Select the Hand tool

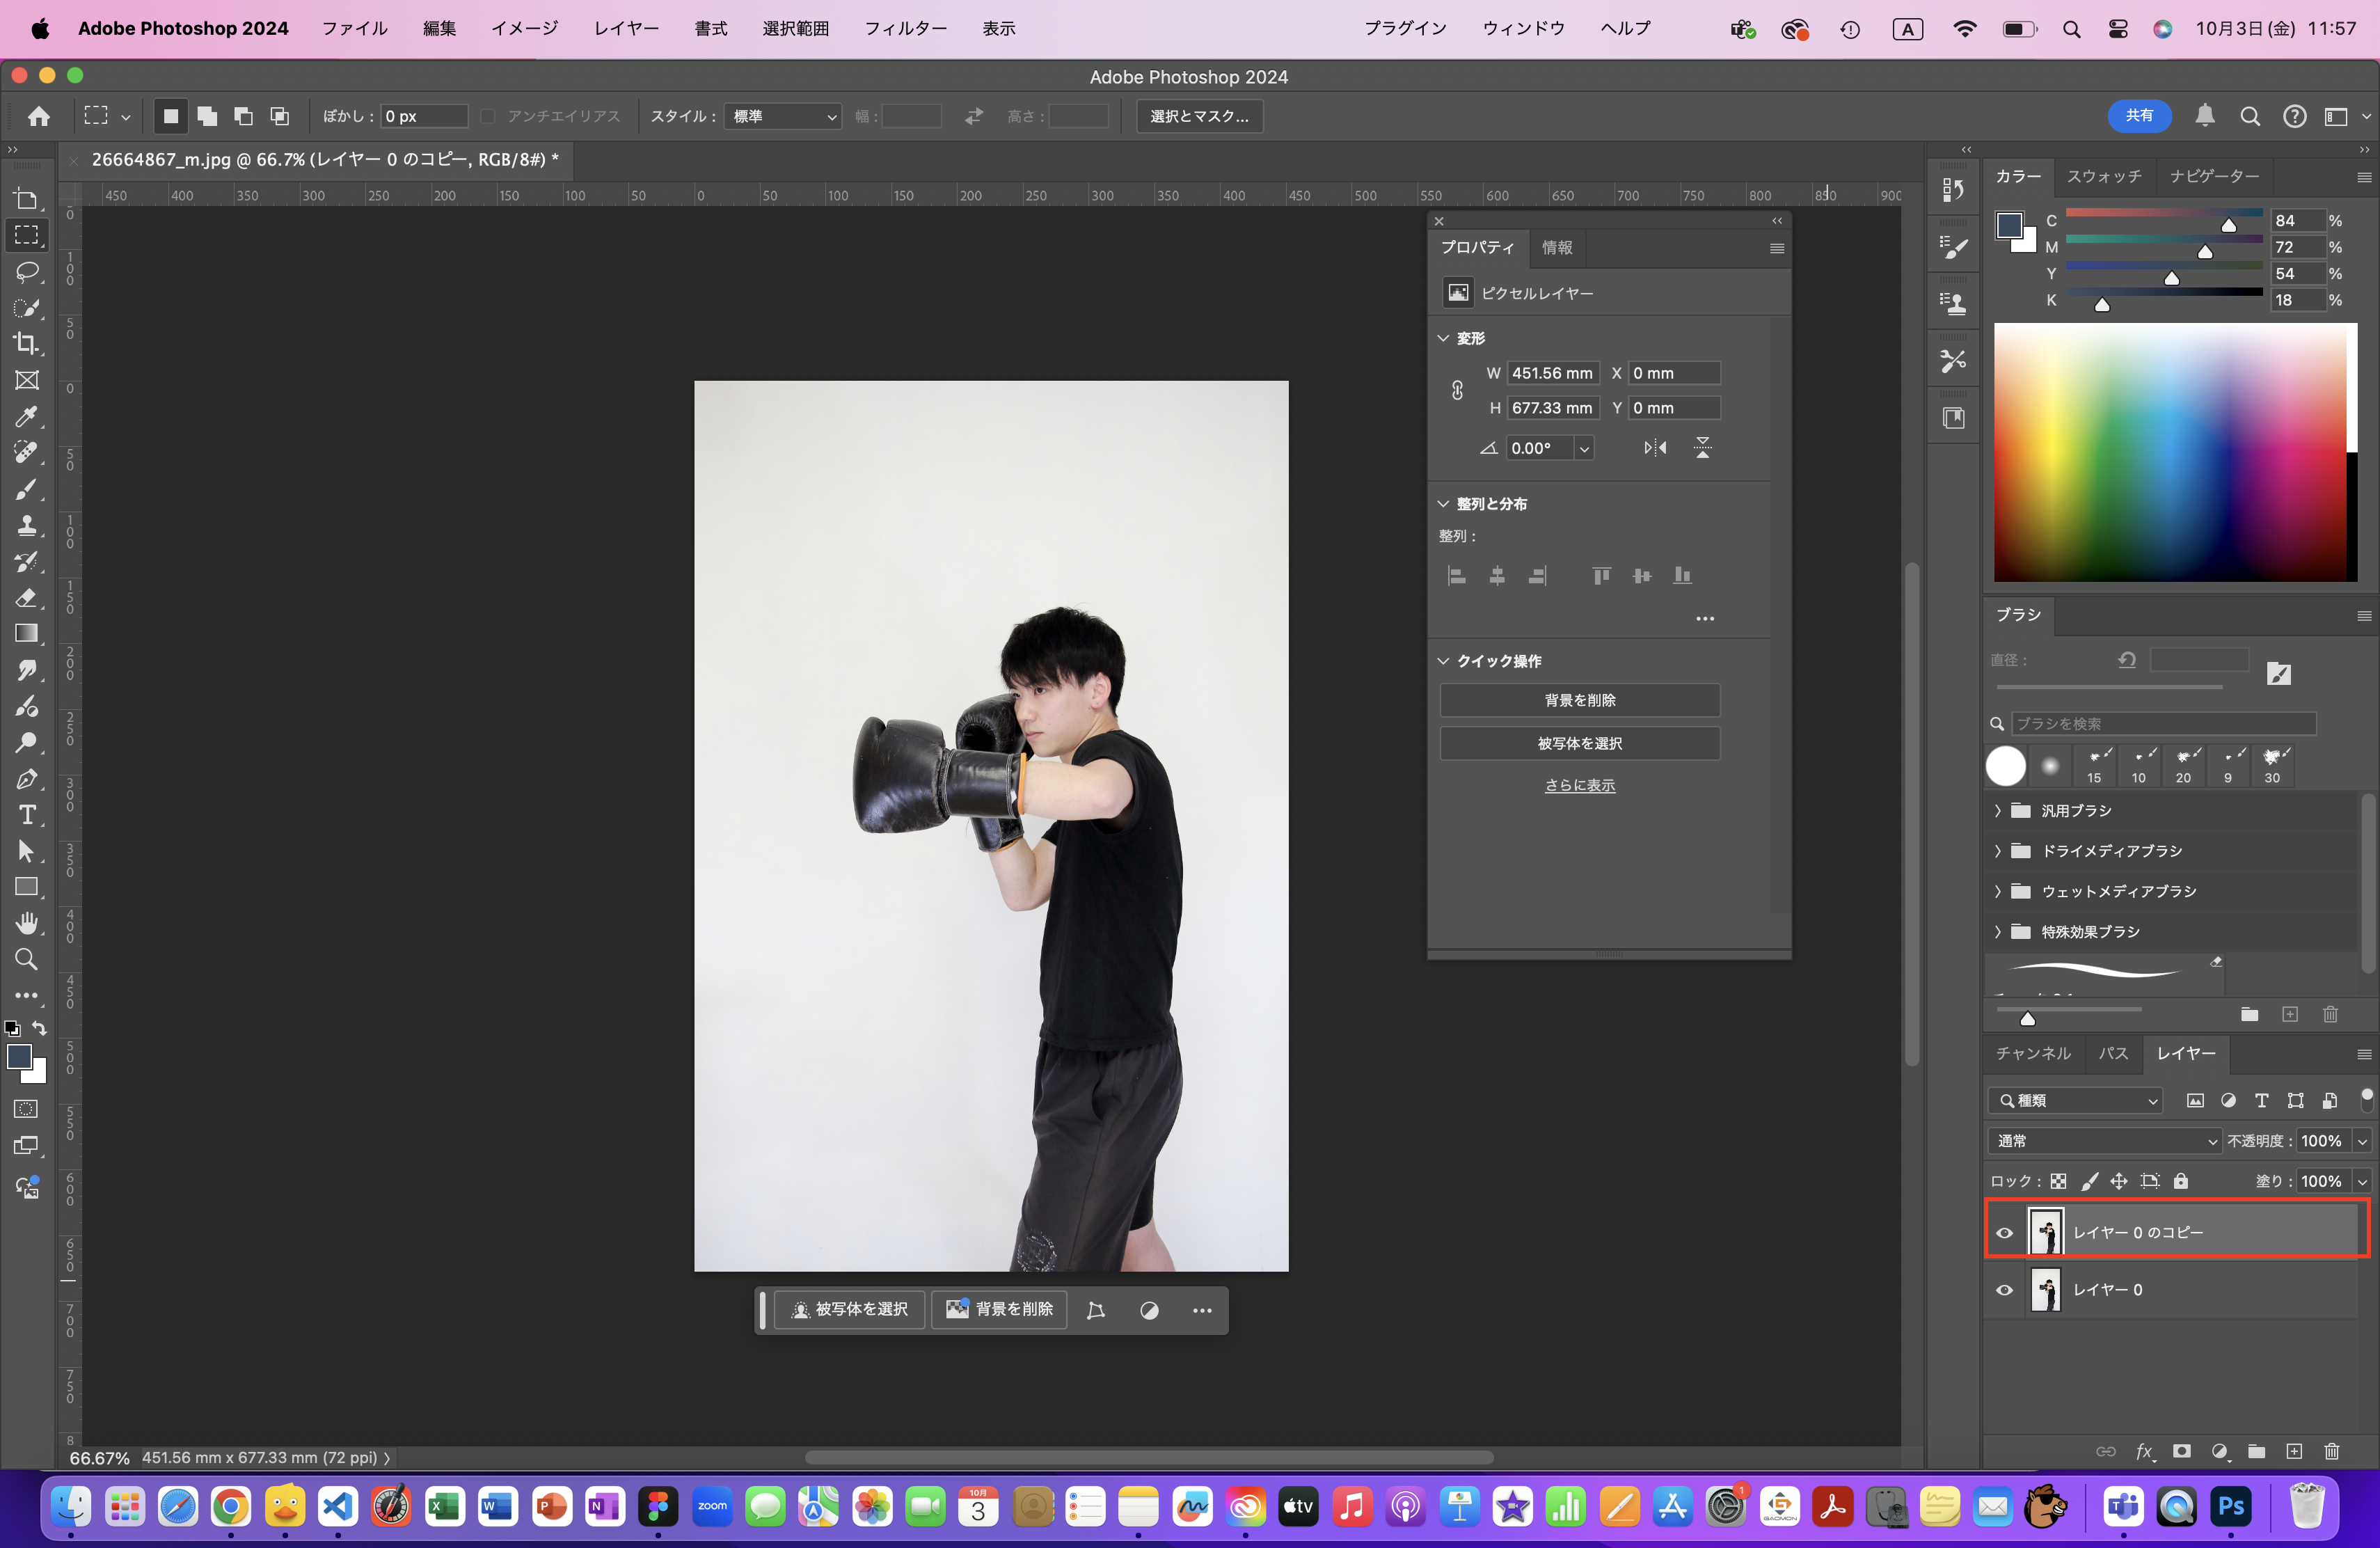(x=27, y=923)
